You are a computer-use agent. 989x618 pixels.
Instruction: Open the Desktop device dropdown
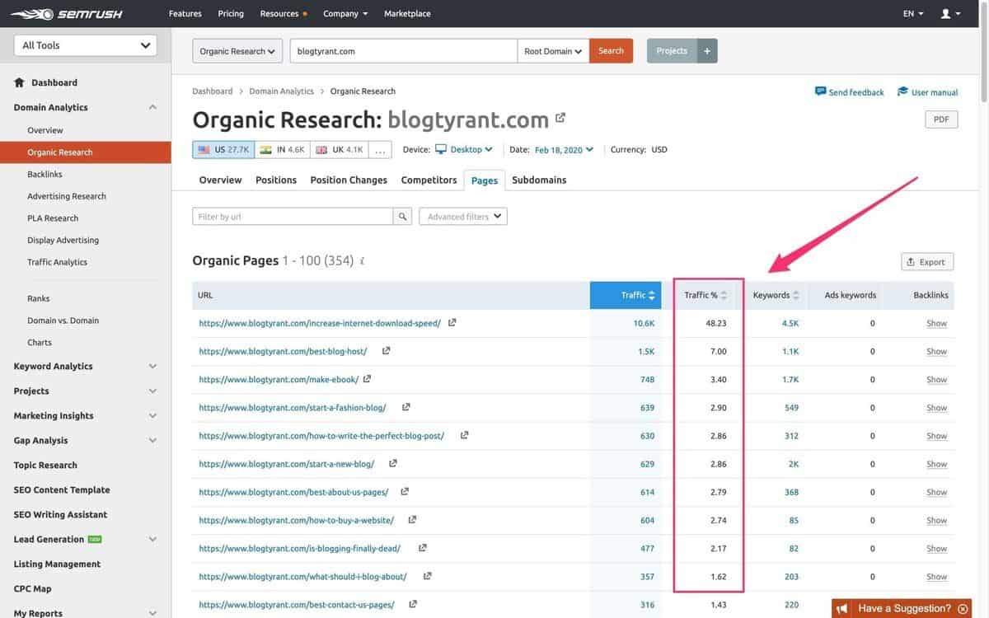point(464,150)
